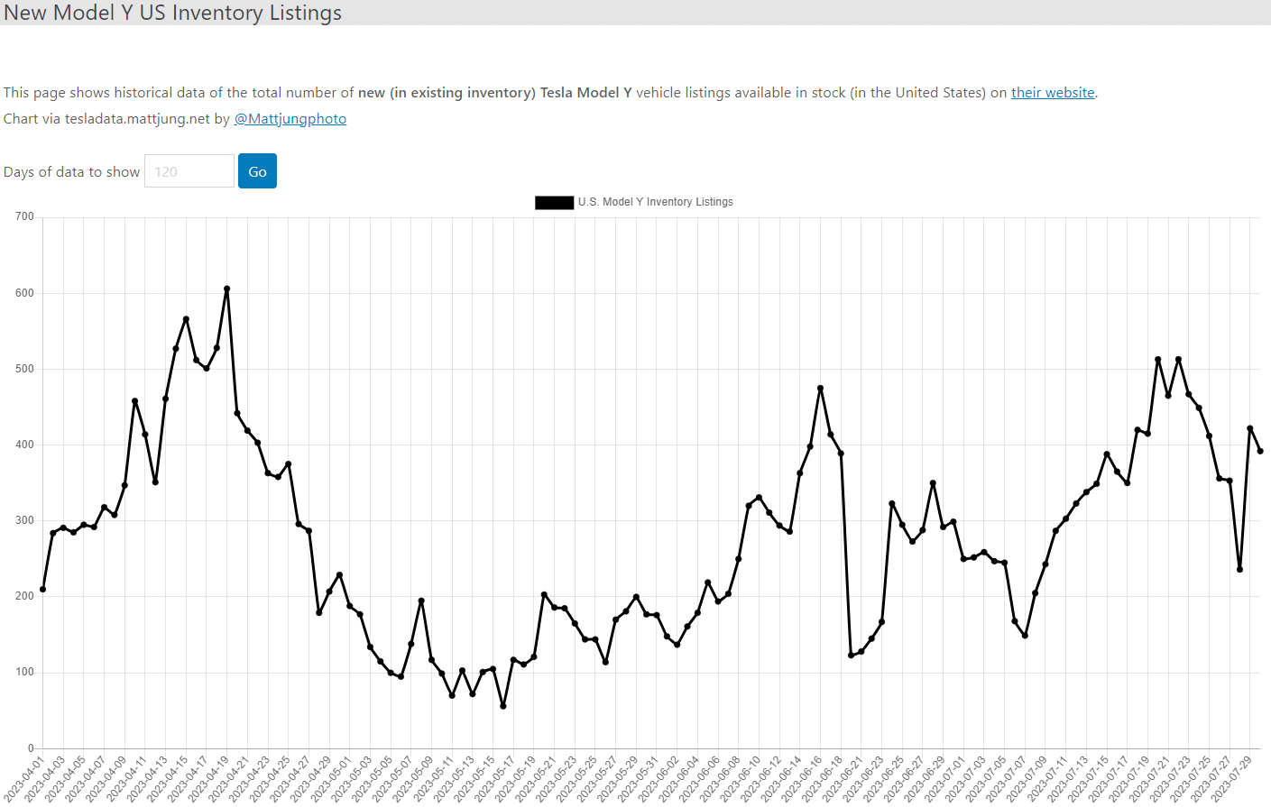1271x807 pixels.
Task: Click the 600 label on the y-axis
Action: 24,292
